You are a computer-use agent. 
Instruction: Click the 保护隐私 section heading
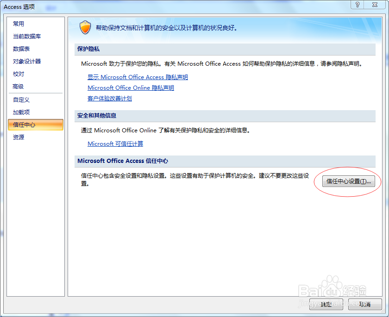[x=88, y=49]
